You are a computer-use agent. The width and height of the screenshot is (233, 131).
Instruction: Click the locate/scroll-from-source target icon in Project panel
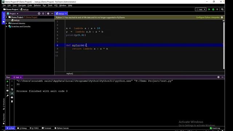[x=39, y=13]
